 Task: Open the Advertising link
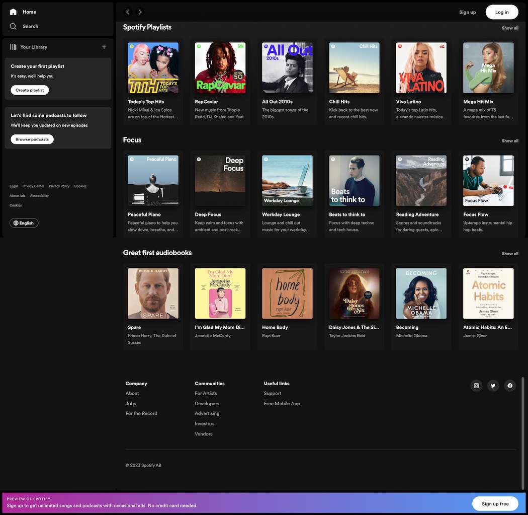[207, 413]
